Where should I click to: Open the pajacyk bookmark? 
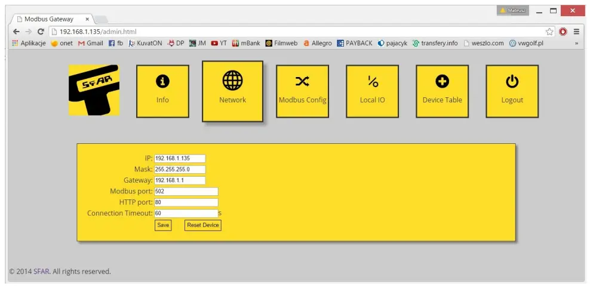[x=392, y=43]
